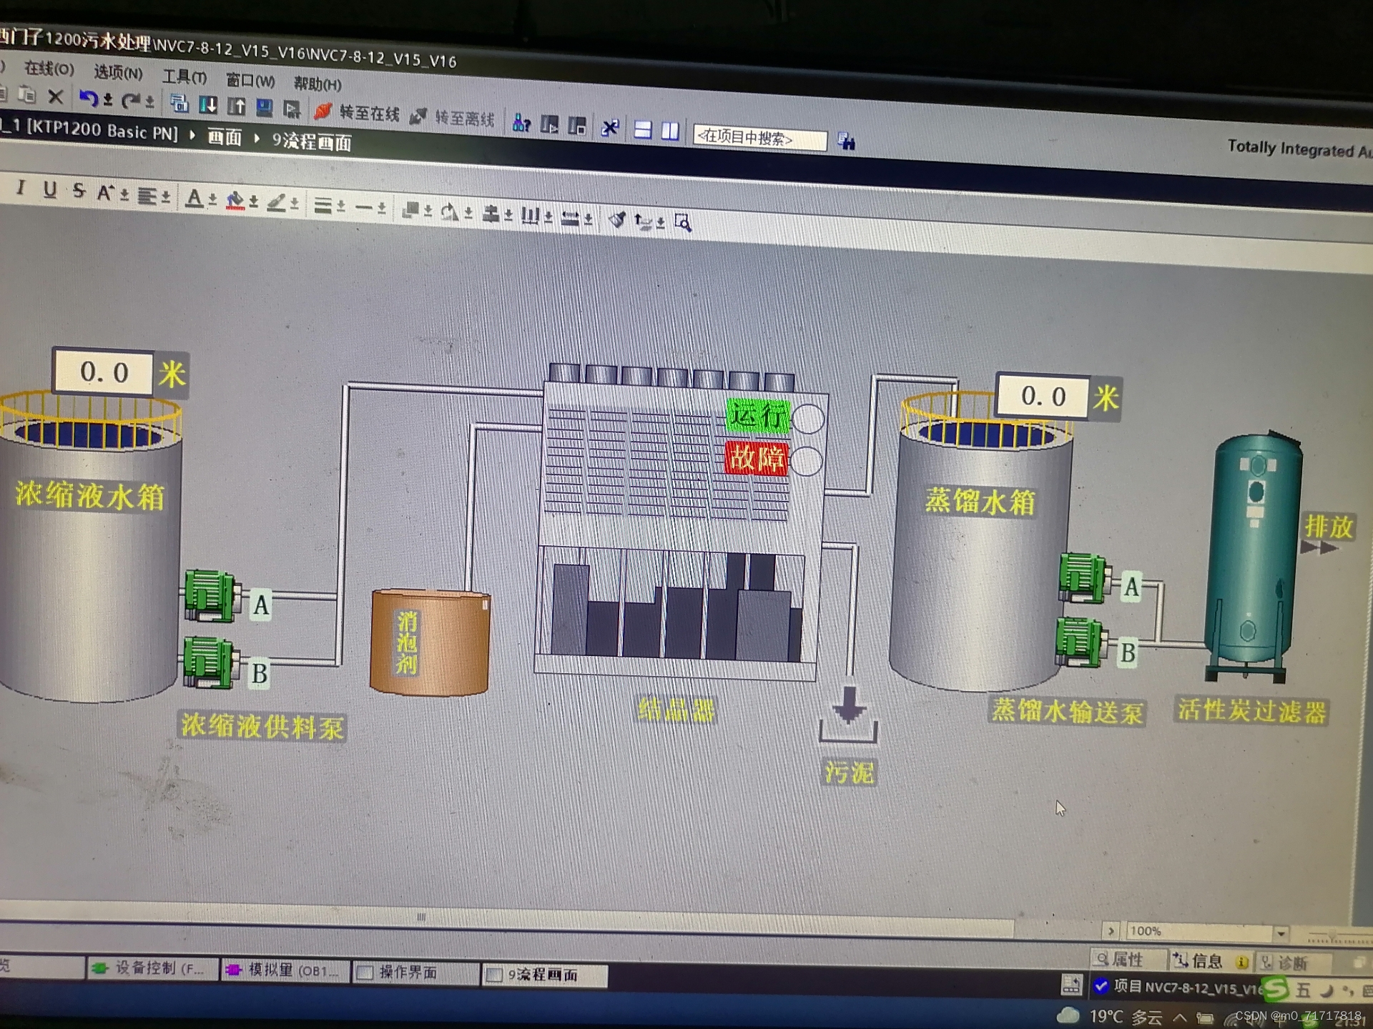Split editor space horizontally icon
The image size is (1373, 1029).
(x=643, y=129)
